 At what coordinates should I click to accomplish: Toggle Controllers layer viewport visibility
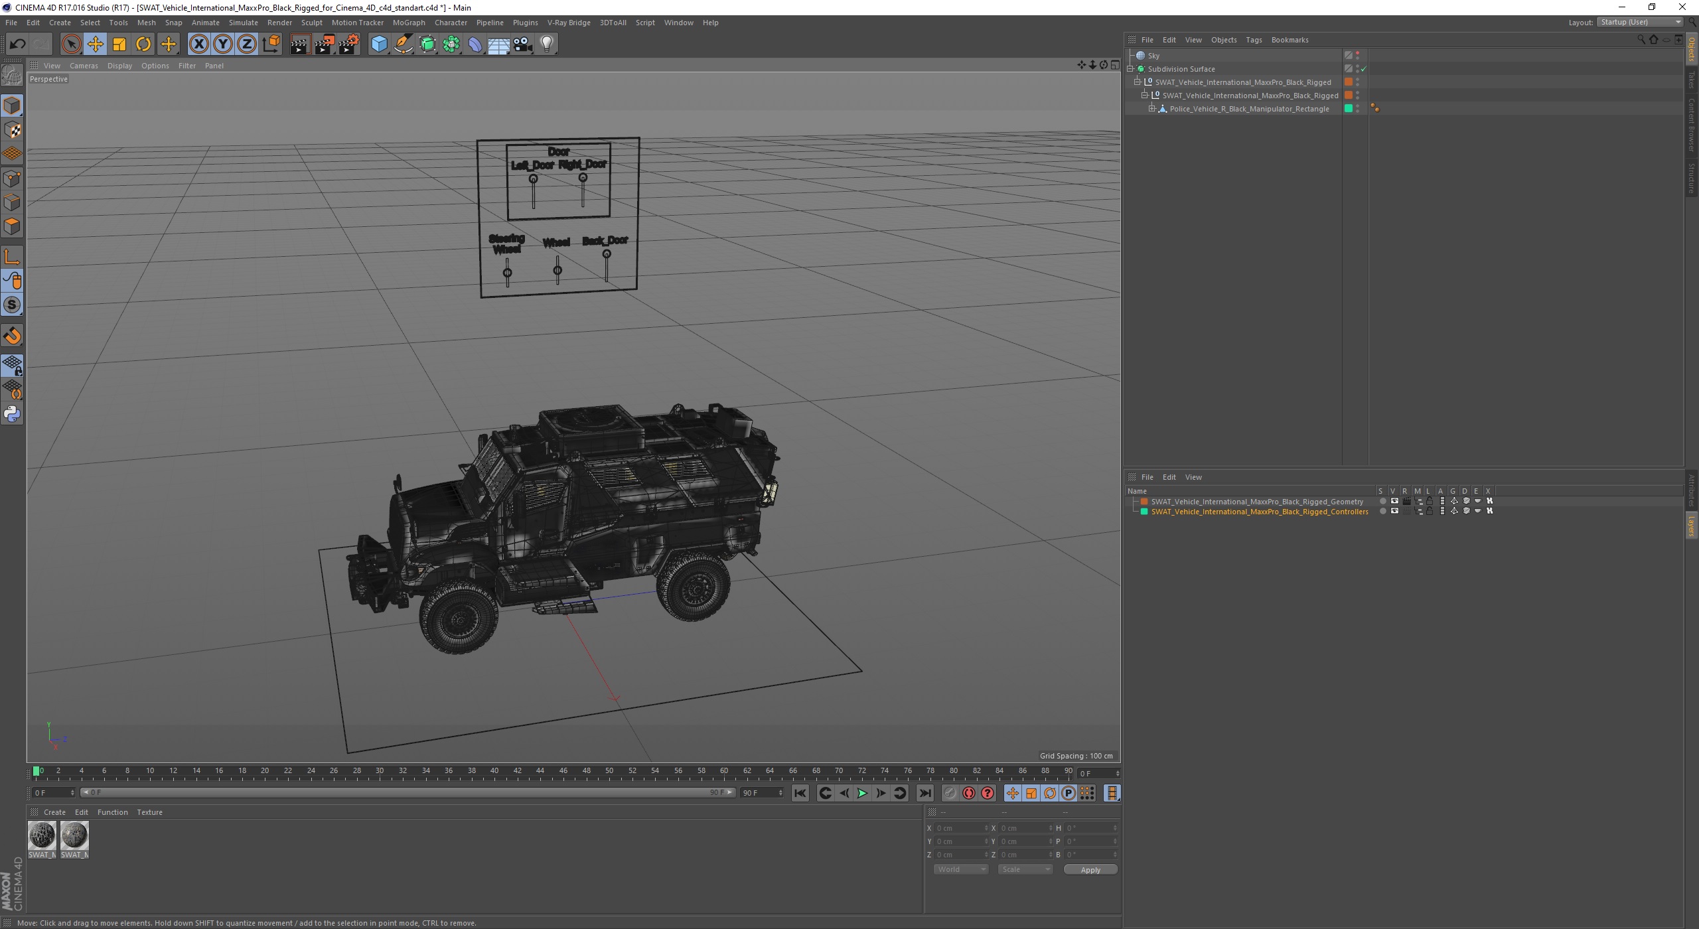click(x=1394, y=512)
